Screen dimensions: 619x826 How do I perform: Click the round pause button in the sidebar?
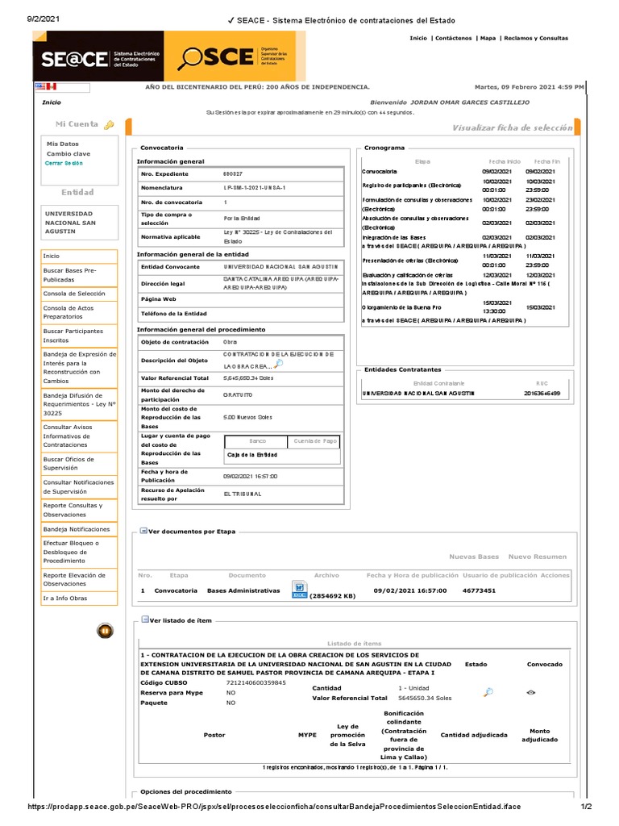(x=105, y=631)
